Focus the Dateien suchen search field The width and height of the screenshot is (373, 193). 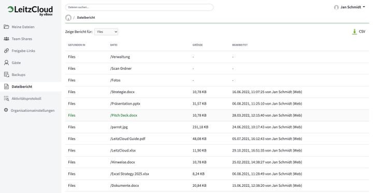[x=139, y=7]
